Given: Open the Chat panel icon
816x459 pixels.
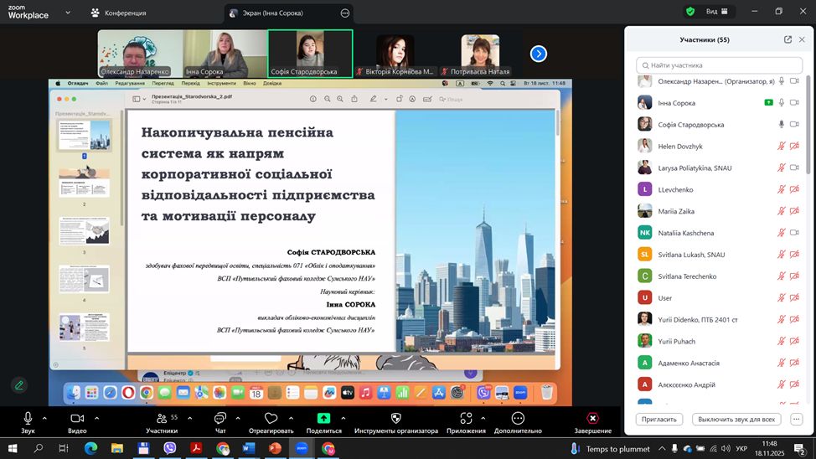Looking at the screenshot, I should [220, 418].
